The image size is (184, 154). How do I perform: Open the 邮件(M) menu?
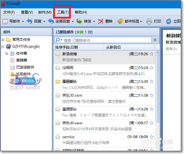45,12
